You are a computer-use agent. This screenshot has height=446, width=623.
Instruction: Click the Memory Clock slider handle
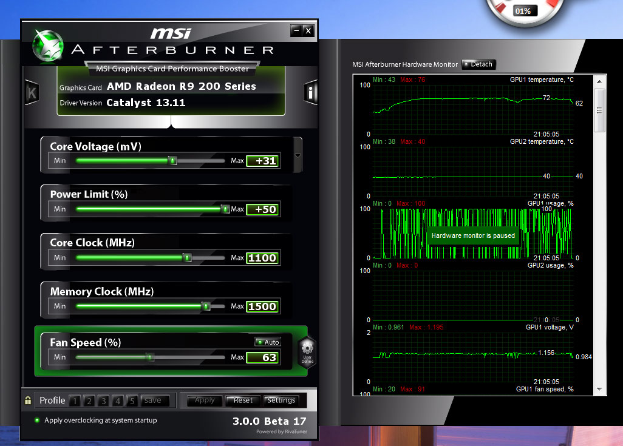(x=206, y=306)
